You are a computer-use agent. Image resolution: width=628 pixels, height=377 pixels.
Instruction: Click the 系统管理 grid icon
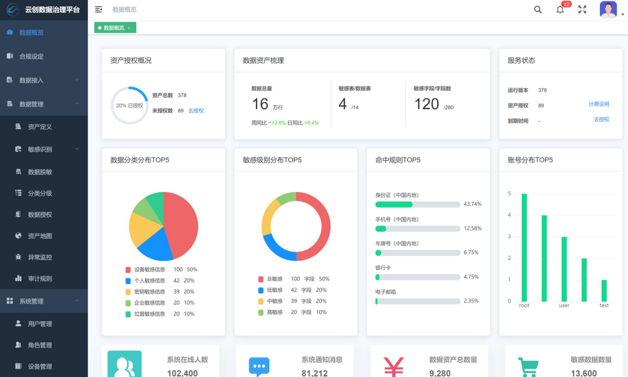coord(10,301)
